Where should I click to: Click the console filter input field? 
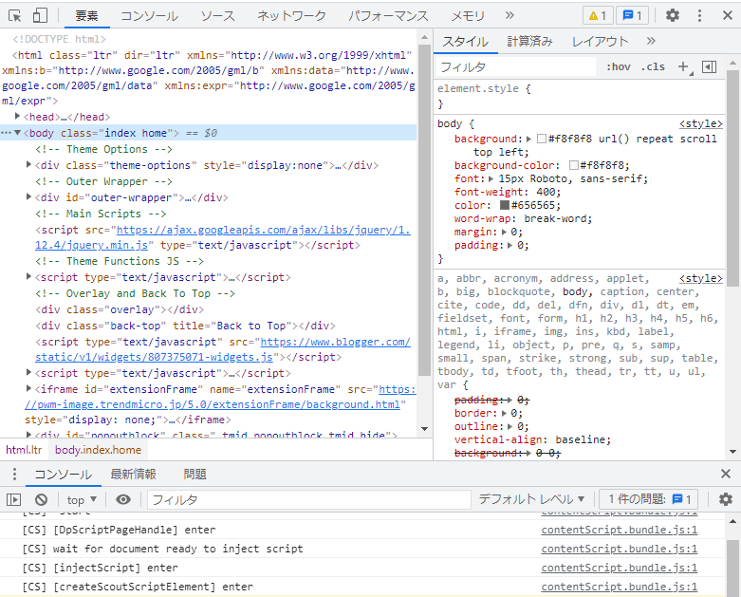309,499
